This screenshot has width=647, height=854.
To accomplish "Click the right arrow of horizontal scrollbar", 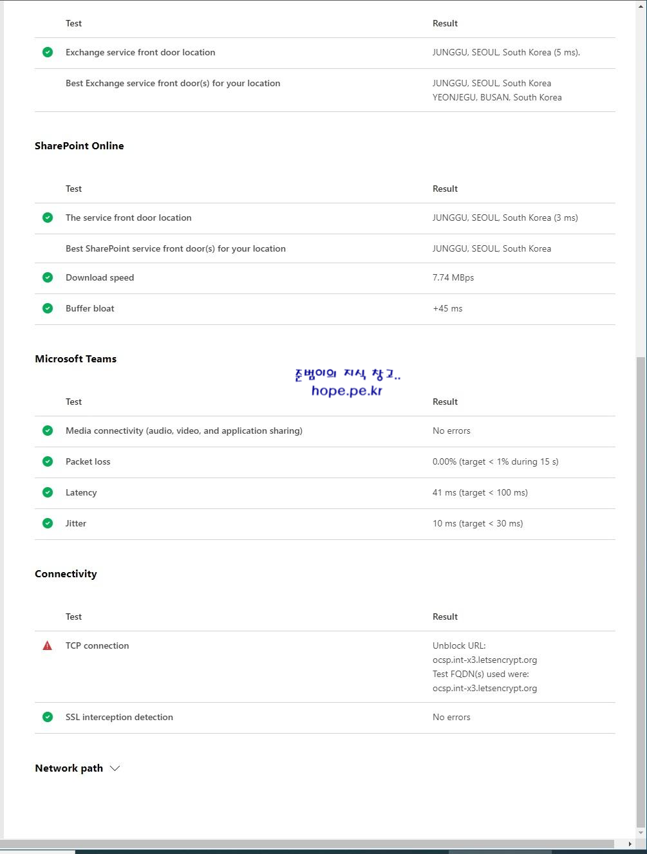I will tap(630, 844).
